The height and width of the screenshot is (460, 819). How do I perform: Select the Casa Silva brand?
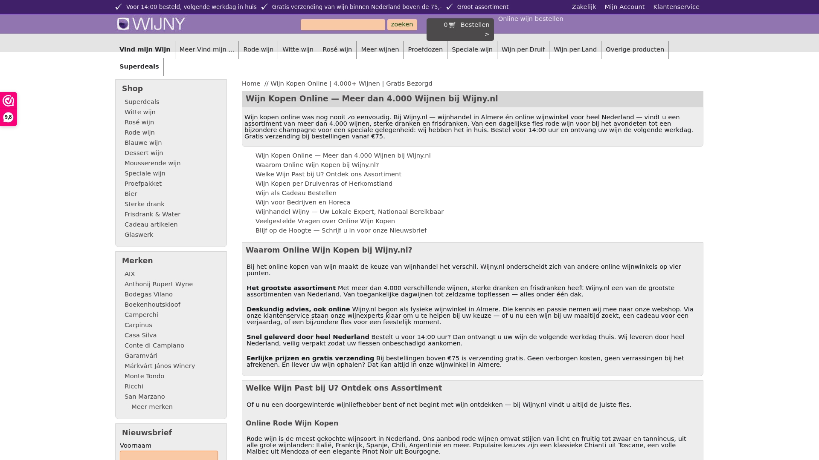tap(140, 335)
